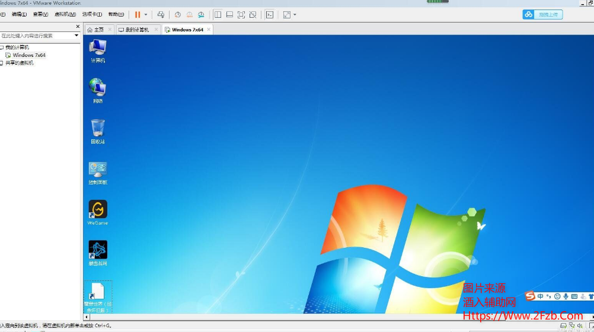The image size is (594, 332).
Task: Enter full screen mode icon
Action: [x=241, y=14]
